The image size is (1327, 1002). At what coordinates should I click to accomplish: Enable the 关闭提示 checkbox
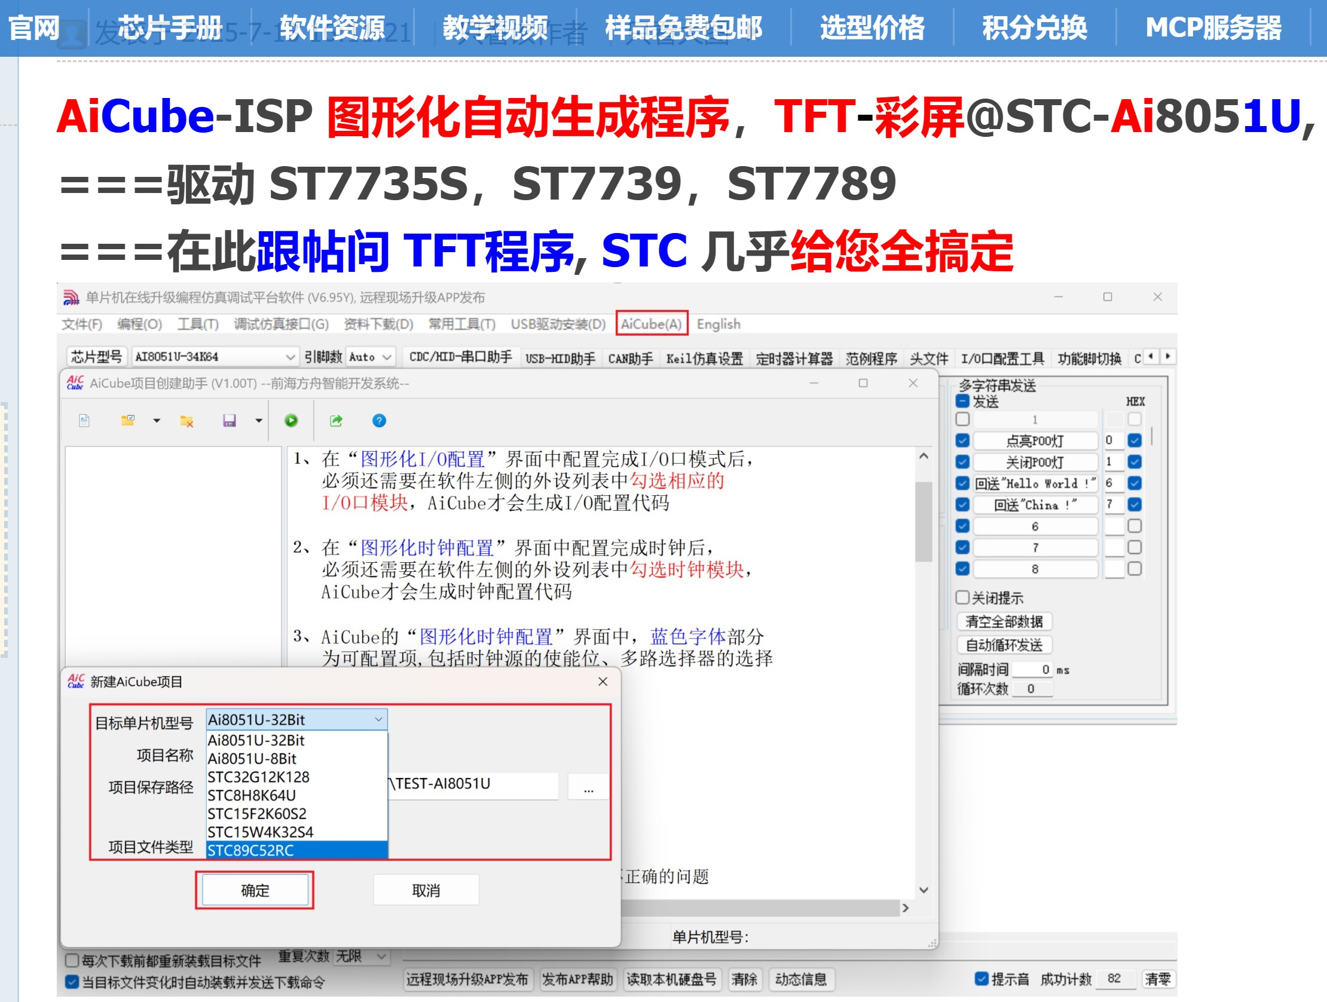(962, 598)
